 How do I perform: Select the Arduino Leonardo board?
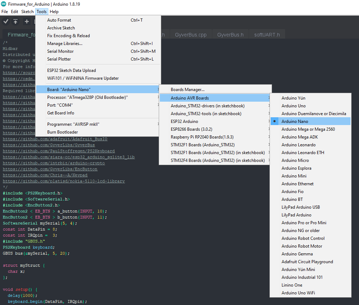point(310,145)
